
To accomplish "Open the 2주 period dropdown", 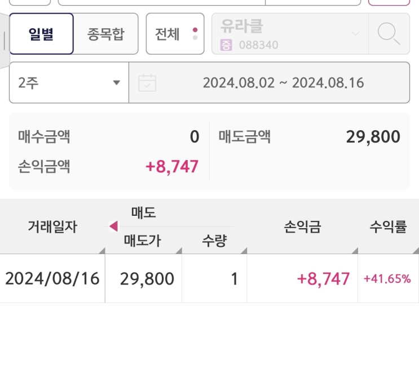I will pyautogui.click(x=69, y=83).
